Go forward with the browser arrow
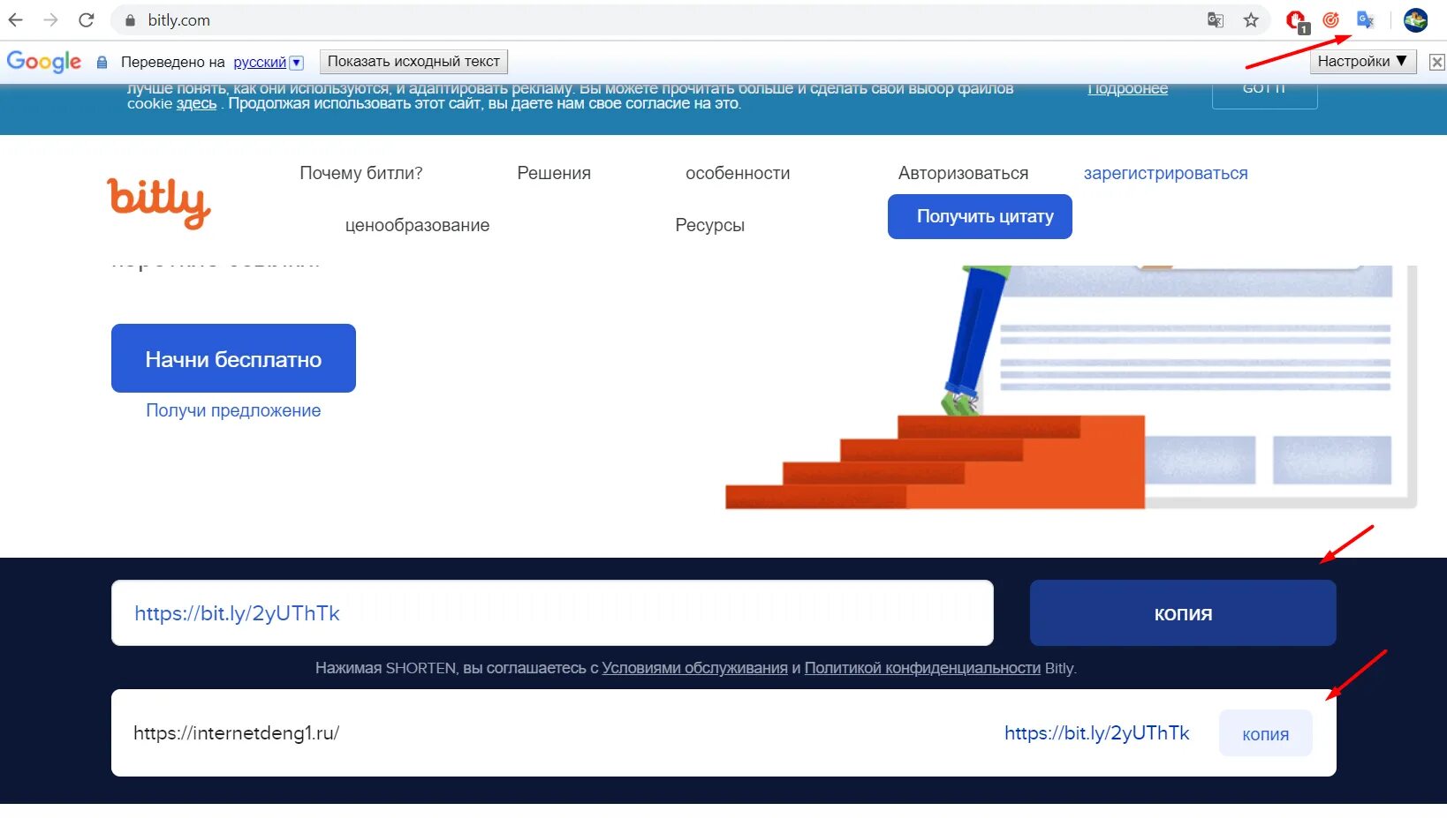Viewport: 1447px width, 818px height. (x=50, y=19)
